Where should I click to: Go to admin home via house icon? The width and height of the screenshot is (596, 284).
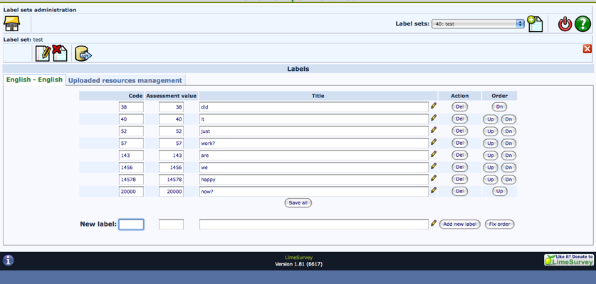(12, 23)
